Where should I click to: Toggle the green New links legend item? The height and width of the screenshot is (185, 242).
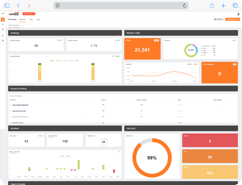[61, 156]
